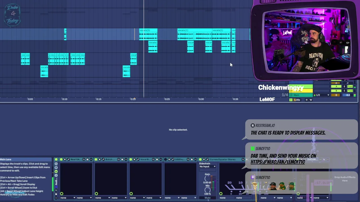The width and height of the screenshot is (360, 202).
Task: Click the wrench icon on Real GA device
Action: point(68,159)
